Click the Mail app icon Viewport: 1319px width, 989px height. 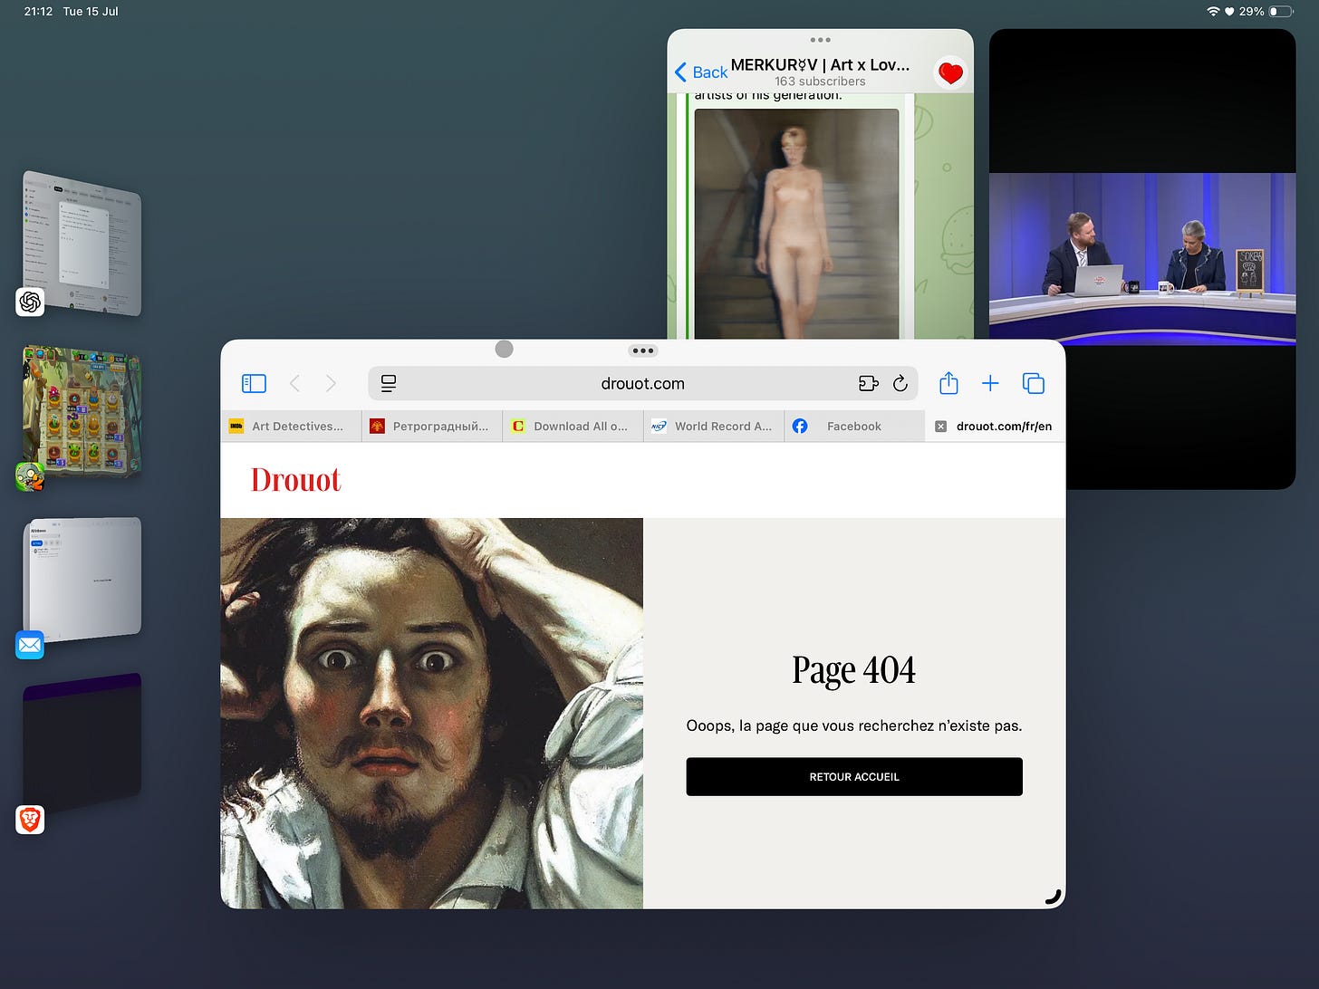click(30, 645)
